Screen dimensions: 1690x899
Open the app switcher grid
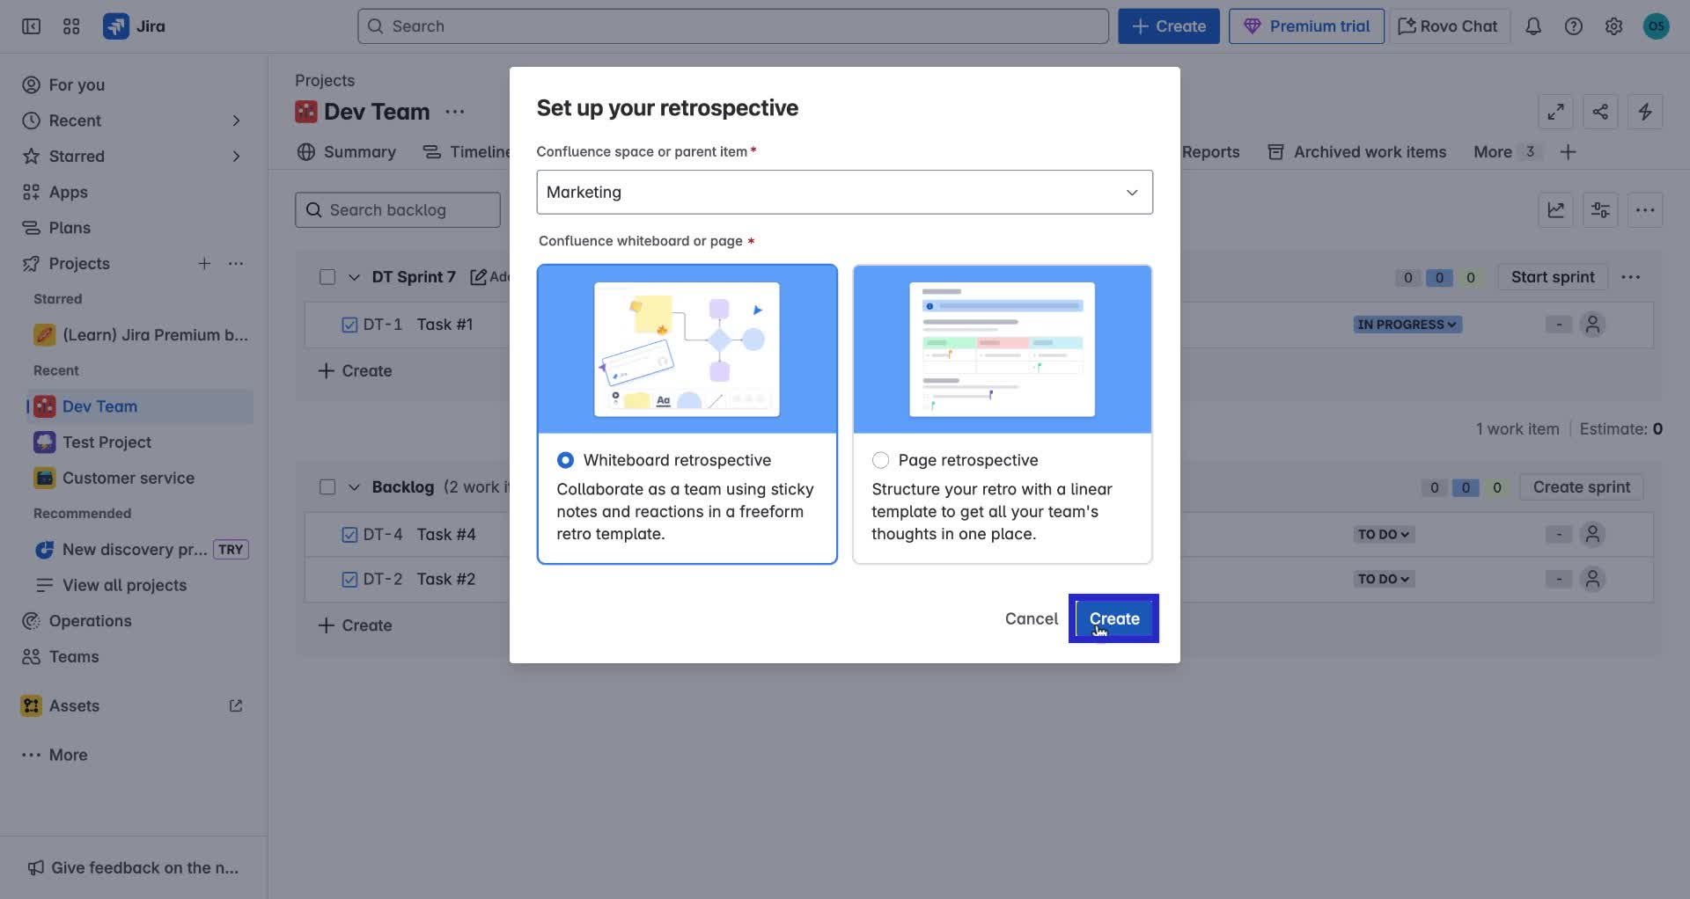point(71,26)
